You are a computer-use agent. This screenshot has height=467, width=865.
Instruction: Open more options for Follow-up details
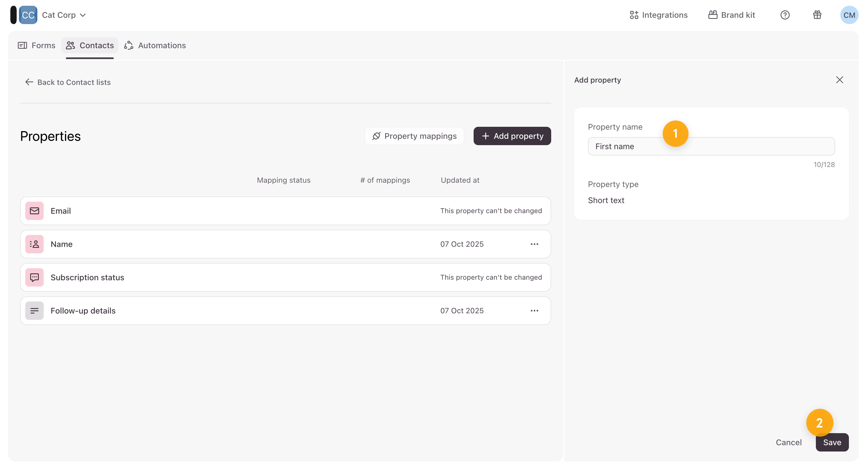[534, 310]
